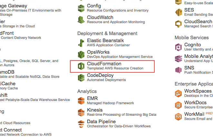
Task: Navigate to the Kinesis service
Action: [95, 110]
